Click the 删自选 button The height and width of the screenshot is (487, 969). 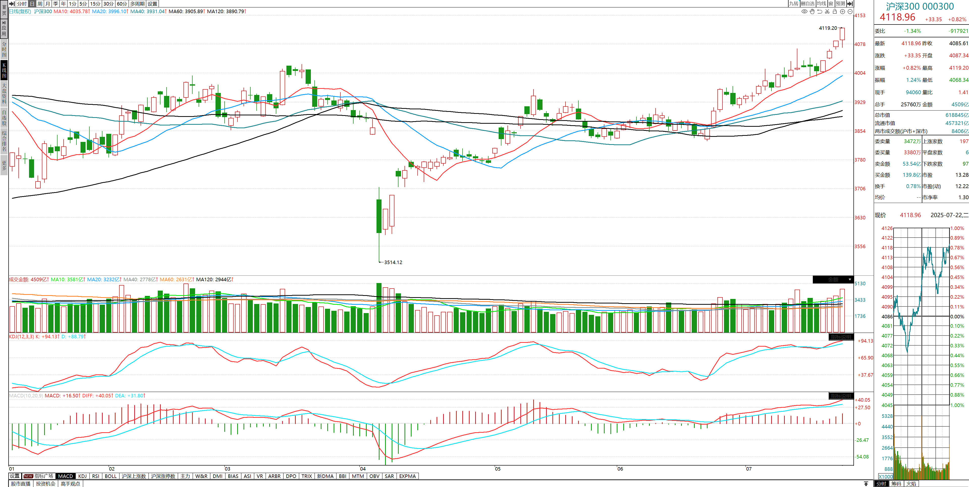[x=807, y=4]
